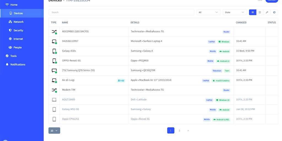Click laptop icon for 042536113957
This screenshot has width=282, height=141.
[x=54, y=42]
